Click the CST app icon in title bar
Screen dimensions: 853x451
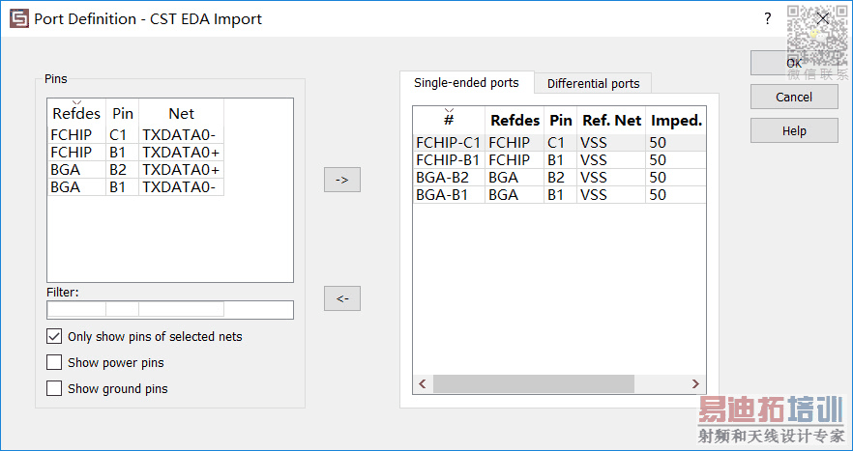point(19,18)
